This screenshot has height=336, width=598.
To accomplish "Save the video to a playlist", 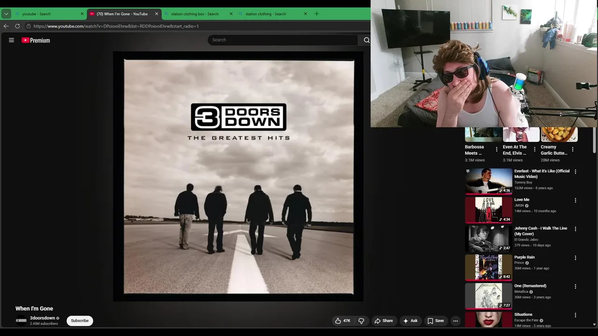I will pyautogui.click(x=435, y=321).
